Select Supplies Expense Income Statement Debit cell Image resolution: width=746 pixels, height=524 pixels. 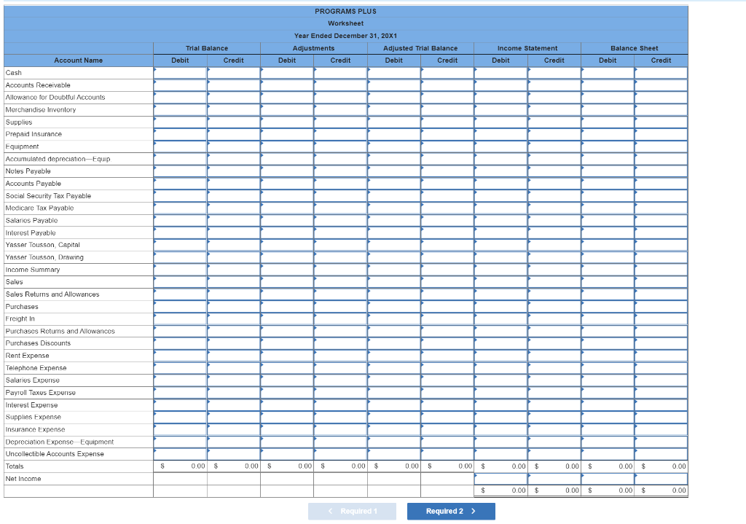pos(501,417)
